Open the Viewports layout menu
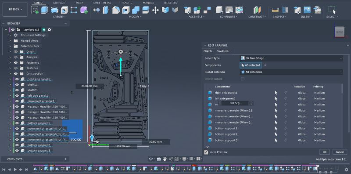 coord(199,159)
